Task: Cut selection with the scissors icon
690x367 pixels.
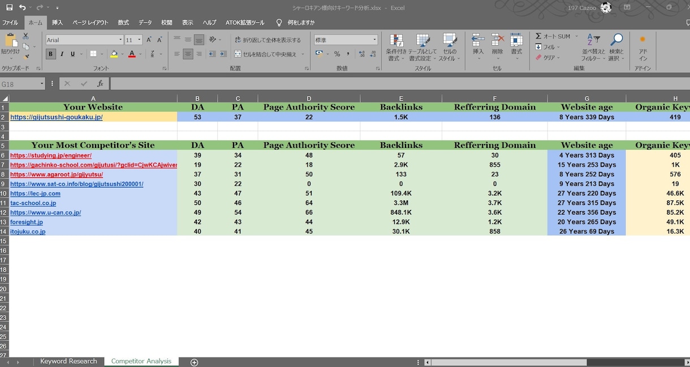Action: click(x=25, y=36)
